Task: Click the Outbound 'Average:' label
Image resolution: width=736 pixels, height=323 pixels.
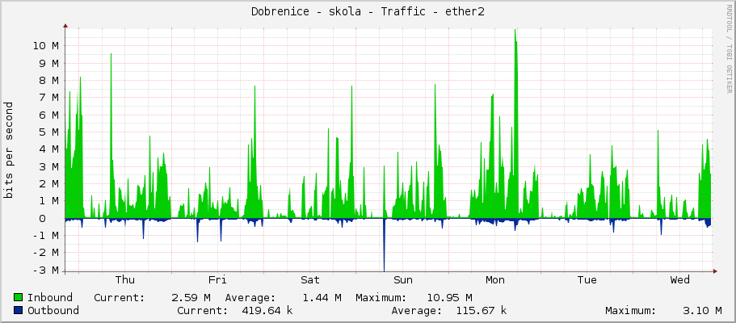Action: pyautogui.click(x=416, y=310)
